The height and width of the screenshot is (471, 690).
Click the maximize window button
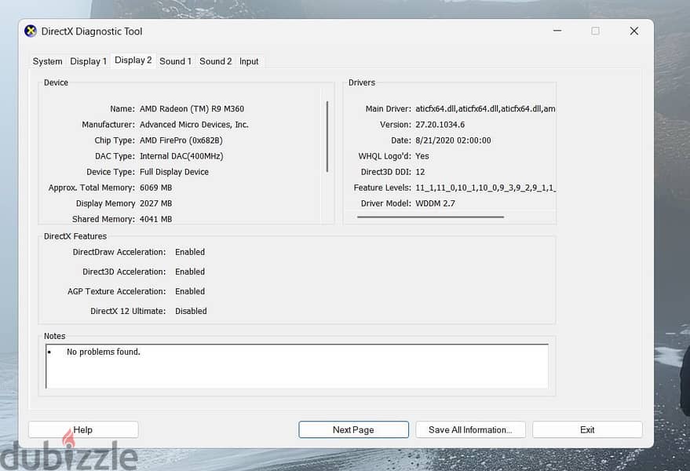595,31
